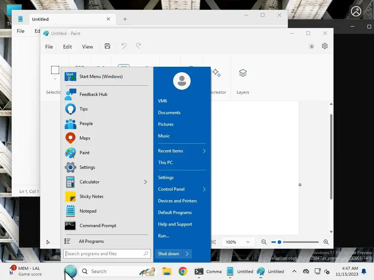Viewport: 374px width, 280px height.
Task: Open File Explorer from the taskbar
Action: [167, 271]
